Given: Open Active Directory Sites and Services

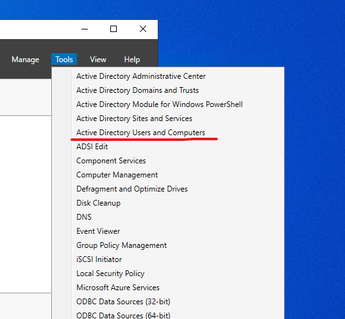Looking at the screenshot, I should [134, 119].
